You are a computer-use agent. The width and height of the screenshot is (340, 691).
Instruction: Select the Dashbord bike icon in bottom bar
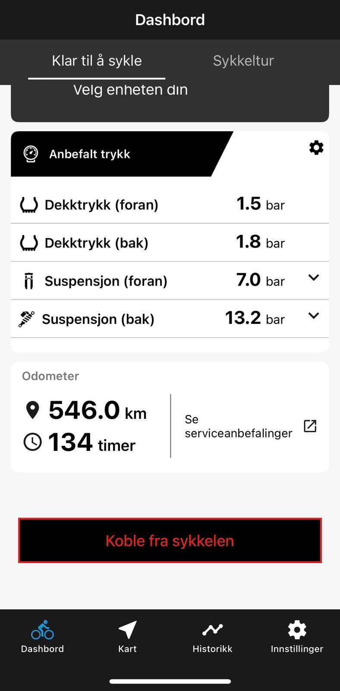(x=42, y=630)
